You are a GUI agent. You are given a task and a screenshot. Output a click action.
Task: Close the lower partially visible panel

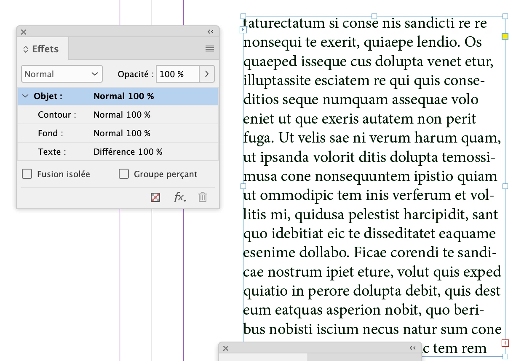[x=226, y=348]
